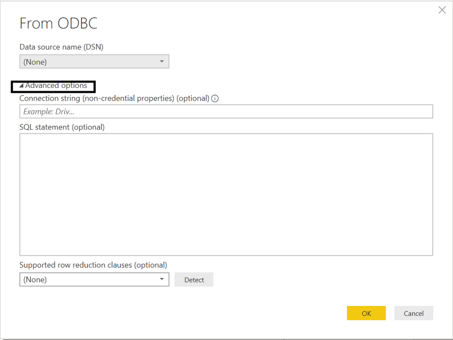Open the row reduction clauses dropdown arrow
Viewport: 453px width, 340px height.
162,279
